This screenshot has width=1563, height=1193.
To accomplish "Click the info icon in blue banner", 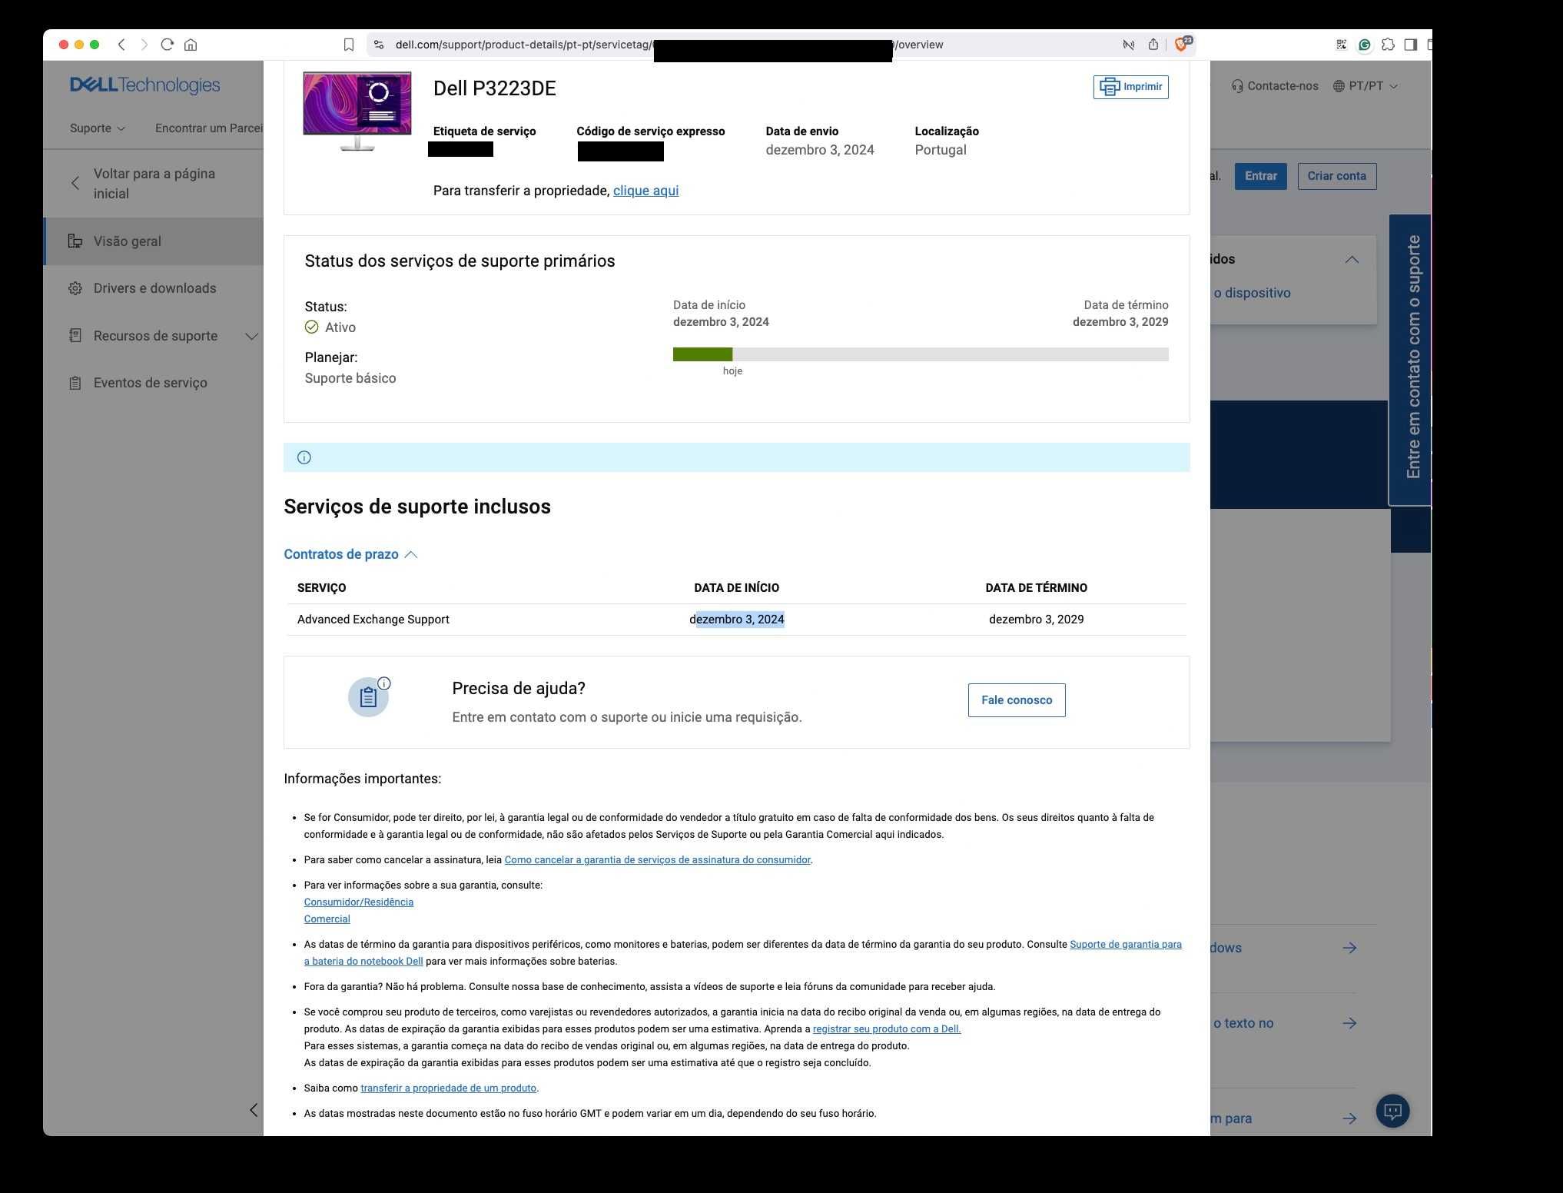I will [304, 457].
